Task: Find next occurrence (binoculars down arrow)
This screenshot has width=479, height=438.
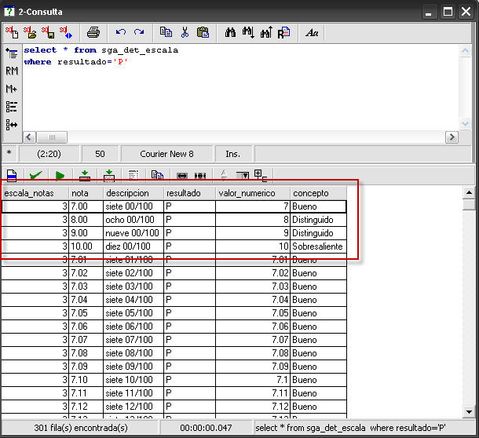Action: pyautogui.click(x=248, y=32)
